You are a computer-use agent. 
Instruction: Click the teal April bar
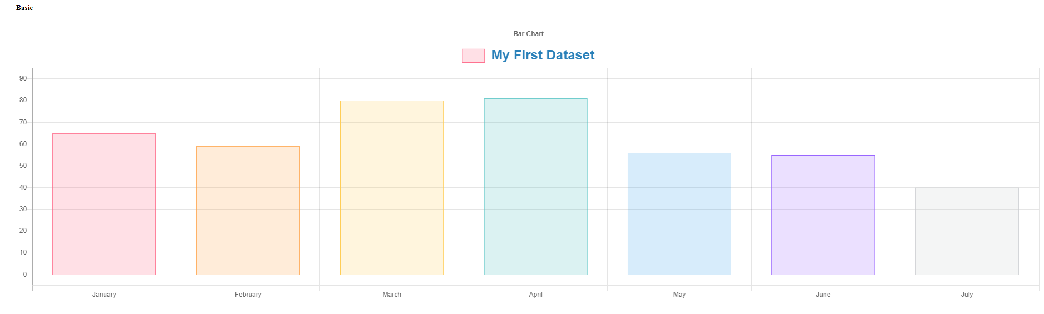[x=535, y=187]
